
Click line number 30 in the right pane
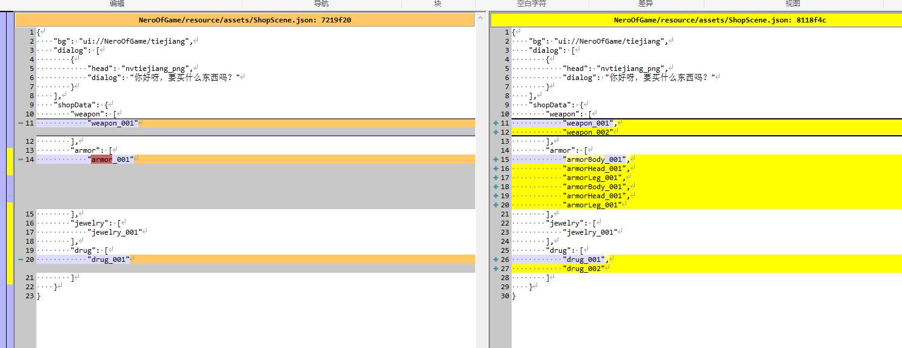pos(505,296)
